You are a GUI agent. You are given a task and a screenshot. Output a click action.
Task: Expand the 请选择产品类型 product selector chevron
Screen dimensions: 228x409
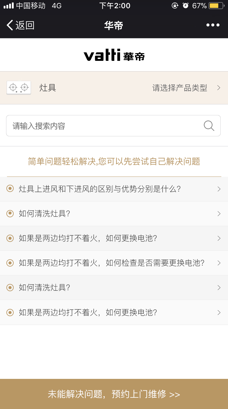[219, 88]
